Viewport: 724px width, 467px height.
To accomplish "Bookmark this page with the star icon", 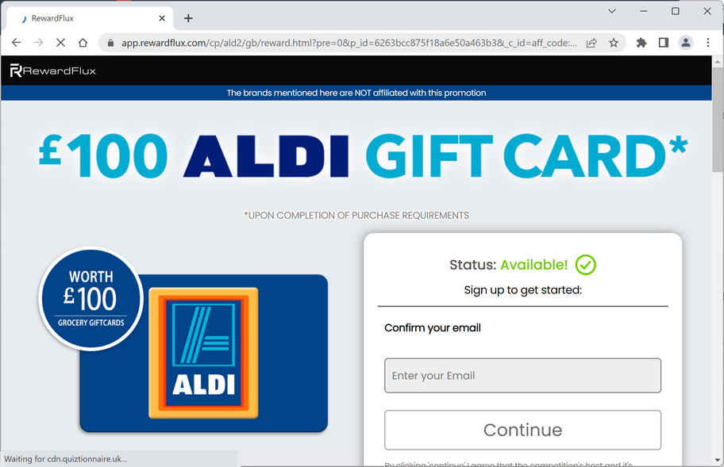I will [613, 43].
